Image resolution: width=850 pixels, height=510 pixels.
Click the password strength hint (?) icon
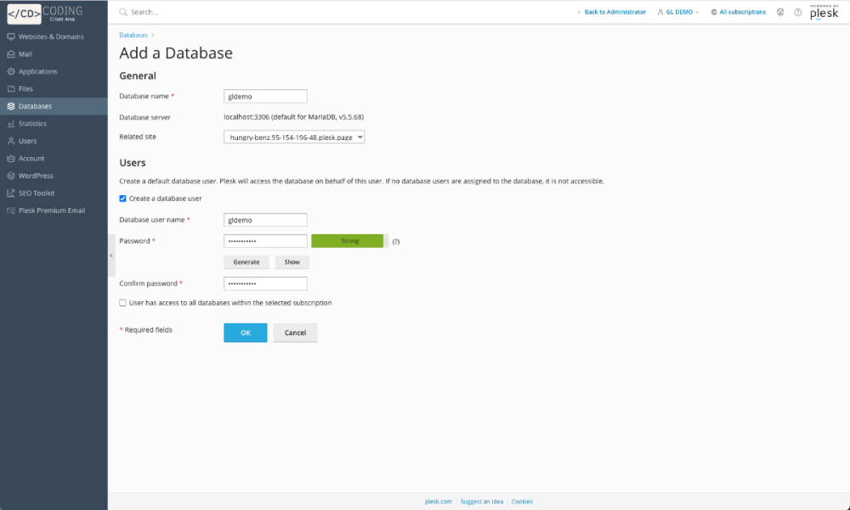tap(395, 242)
